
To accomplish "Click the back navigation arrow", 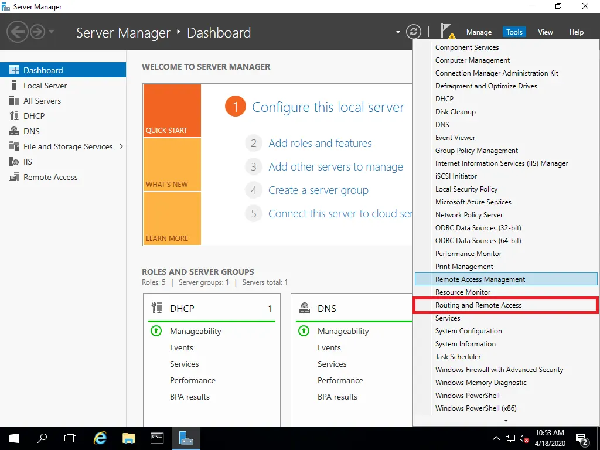I will click(17, 32).
